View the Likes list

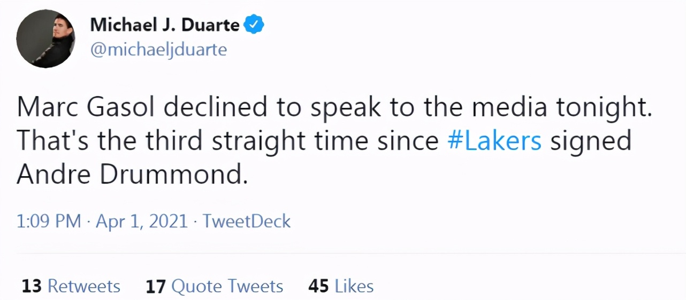click(354, 286)
